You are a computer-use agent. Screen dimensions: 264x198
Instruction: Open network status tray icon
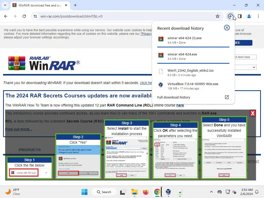pyautogui.click(x=228, y=192)
